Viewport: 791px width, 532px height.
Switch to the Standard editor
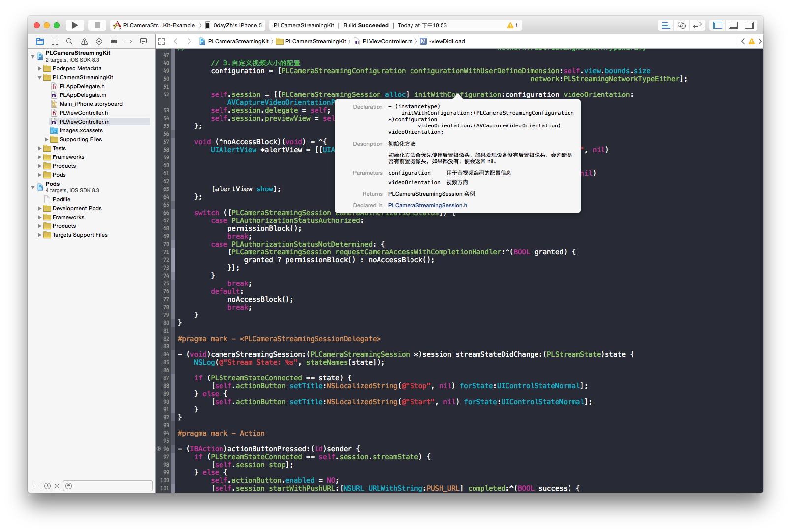(665, 25)
